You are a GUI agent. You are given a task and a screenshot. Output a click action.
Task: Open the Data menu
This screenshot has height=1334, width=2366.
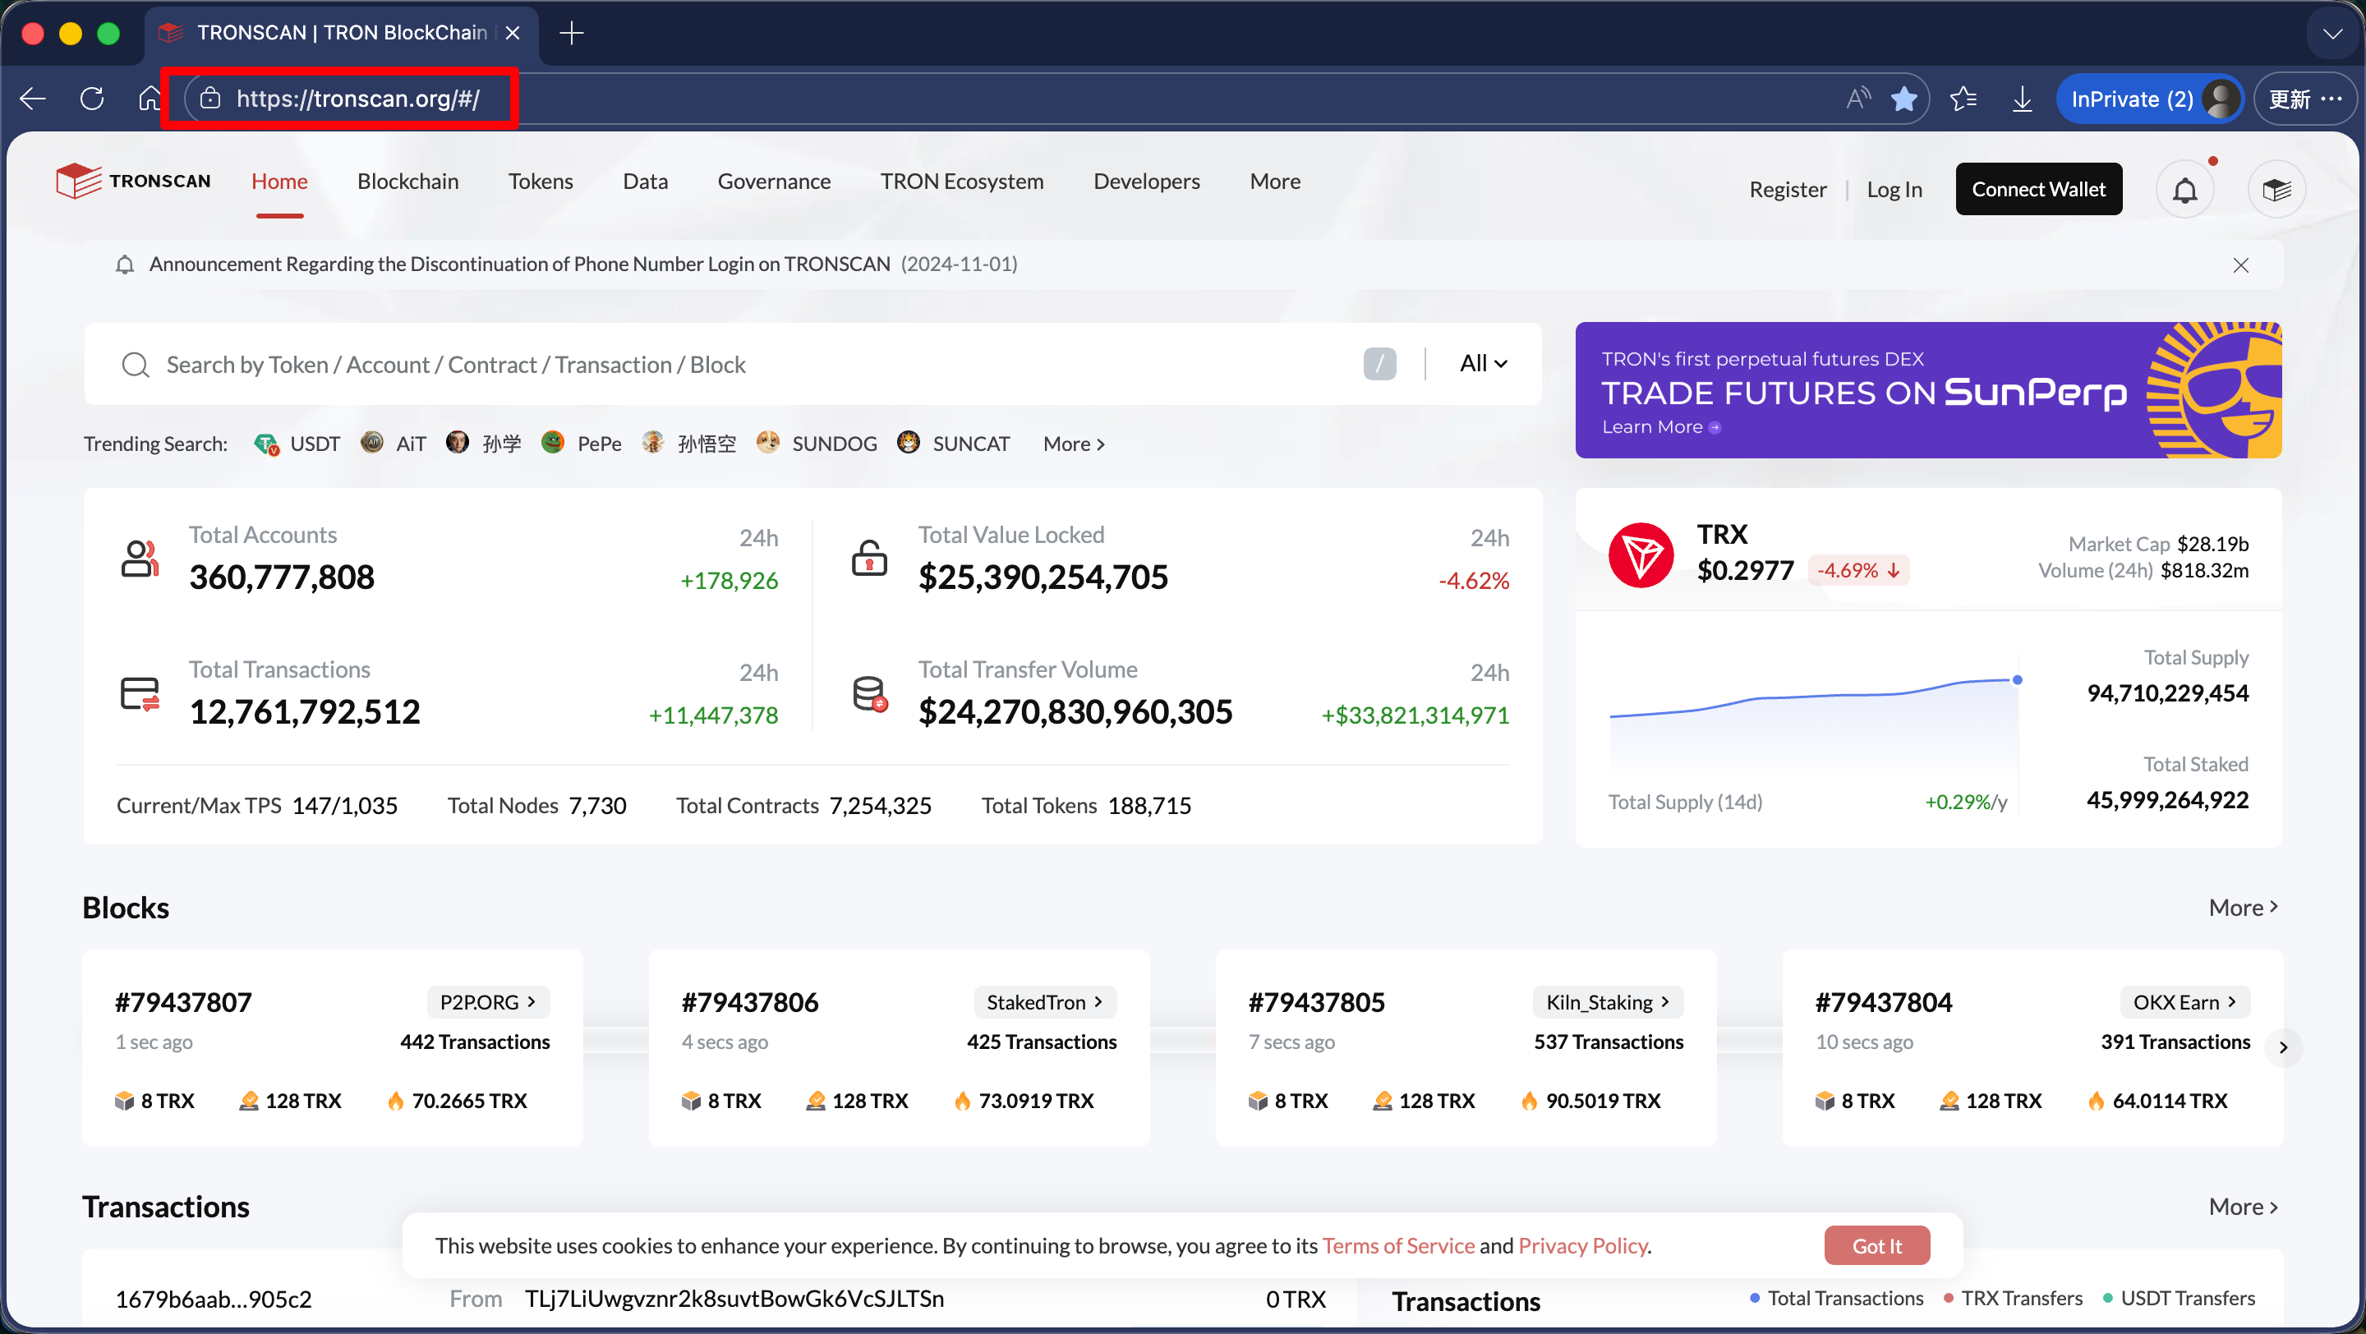645,181
